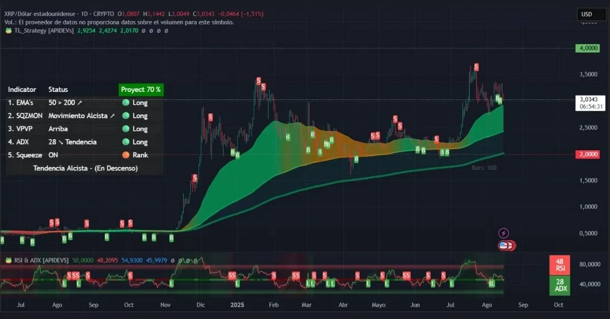Select the red S sell signal marker near chart top
The image size is (610, 319).
pos(475,67)
